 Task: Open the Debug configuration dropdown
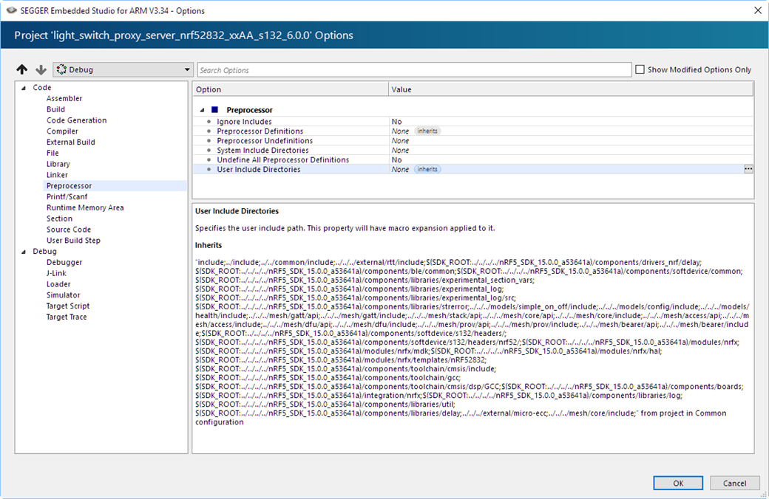[123, 69]
